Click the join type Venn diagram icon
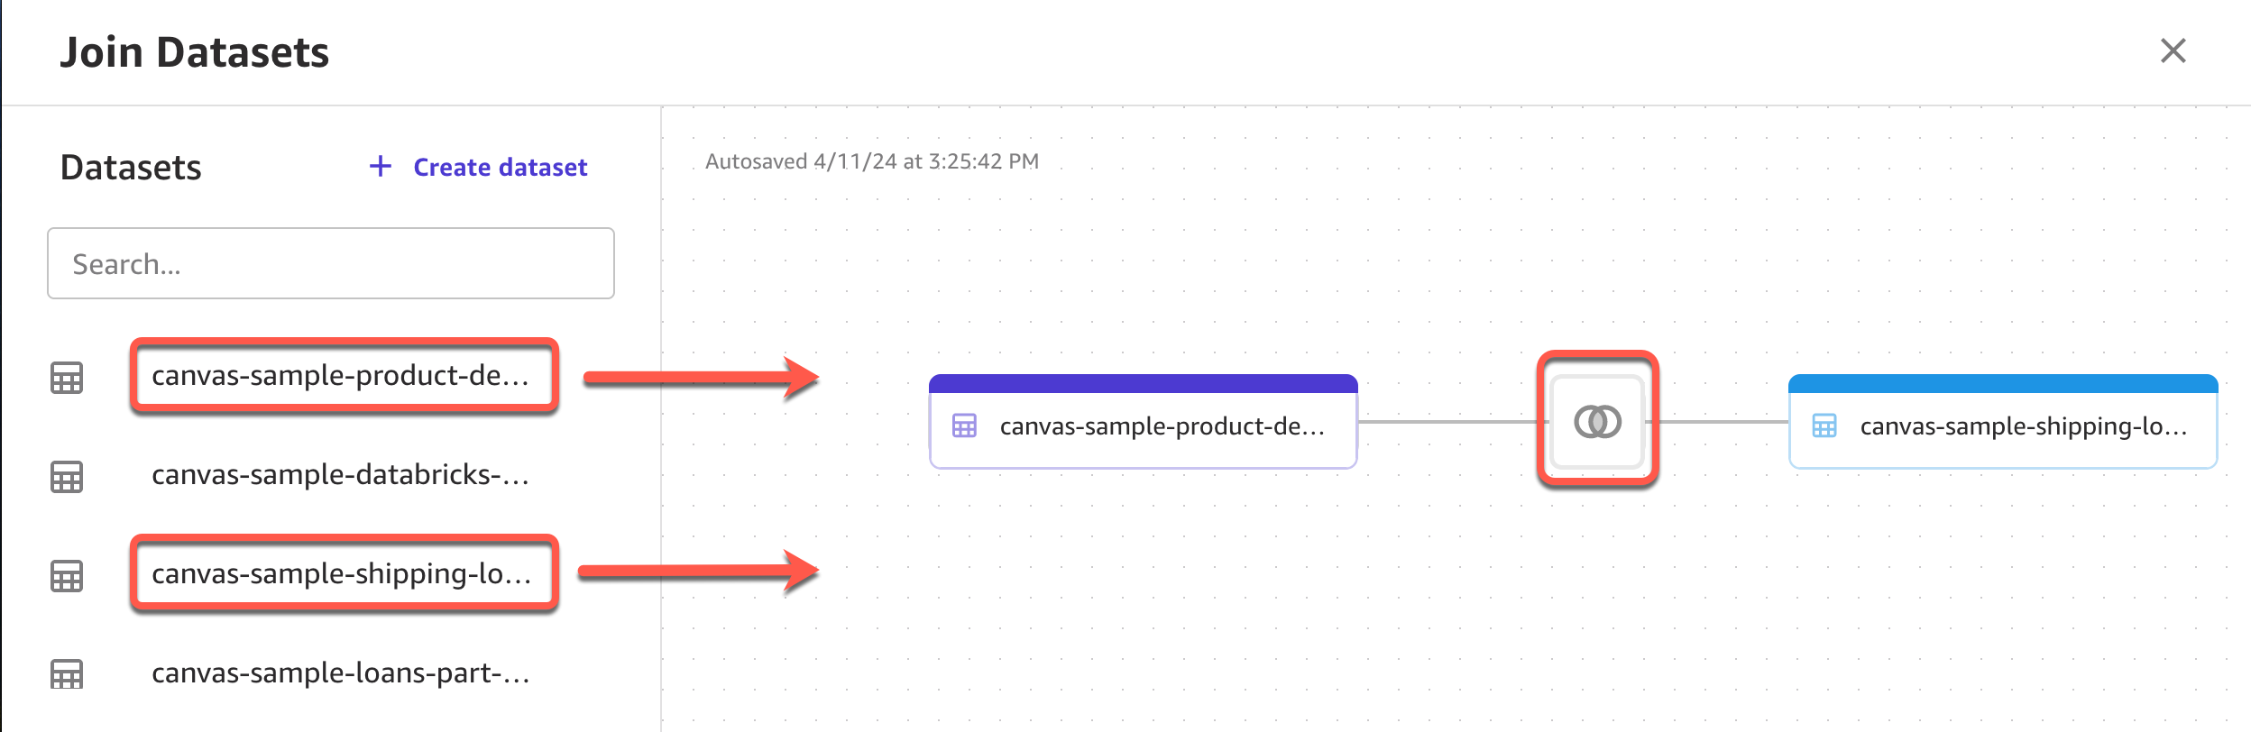 coord(1597,421)
